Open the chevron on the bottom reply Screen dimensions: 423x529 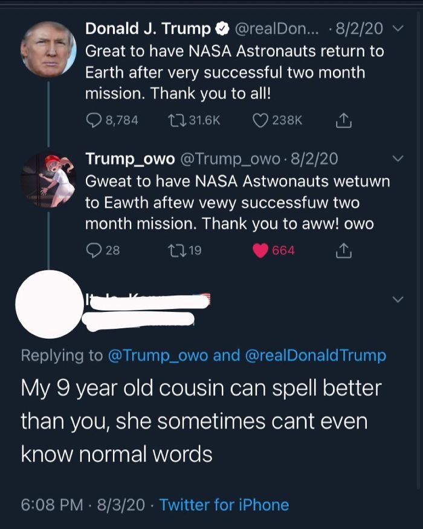coord(397,297)
